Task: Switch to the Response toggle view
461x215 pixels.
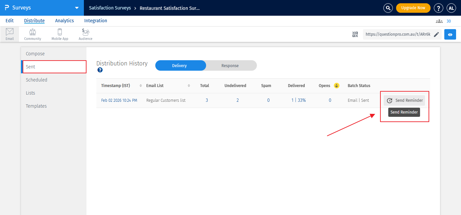Action: click(230, 65)
